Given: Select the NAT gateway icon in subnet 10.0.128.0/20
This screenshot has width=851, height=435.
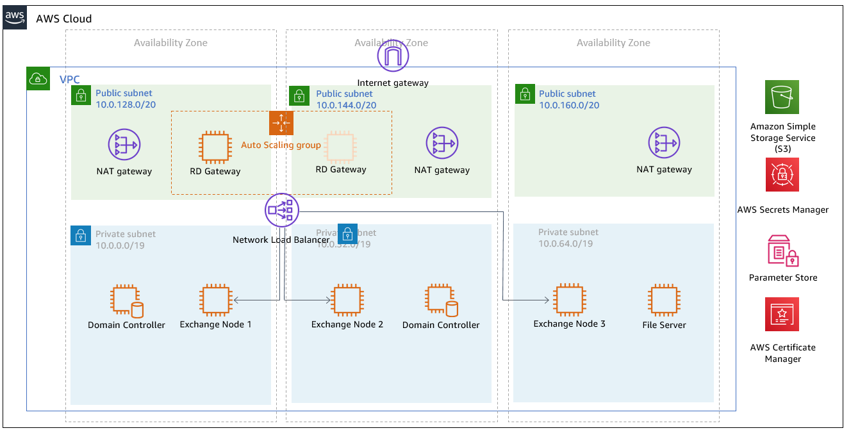Looking at the screenshot, I should point(124,145).
